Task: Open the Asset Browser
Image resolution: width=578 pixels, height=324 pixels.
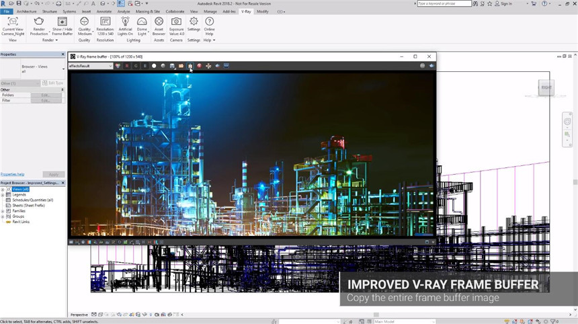Action: 159,24
